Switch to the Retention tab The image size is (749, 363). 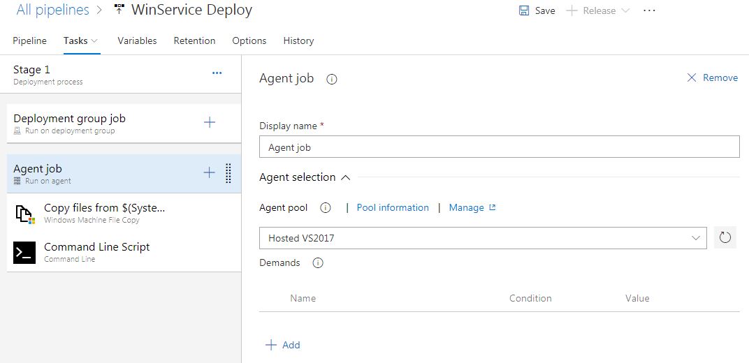pos(194,41)
